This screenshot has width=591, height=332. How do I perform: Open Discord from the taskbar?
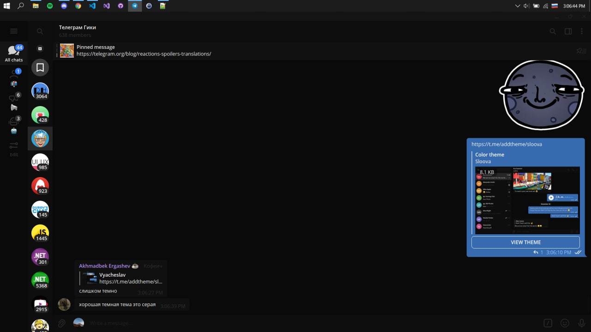[64, 6]
